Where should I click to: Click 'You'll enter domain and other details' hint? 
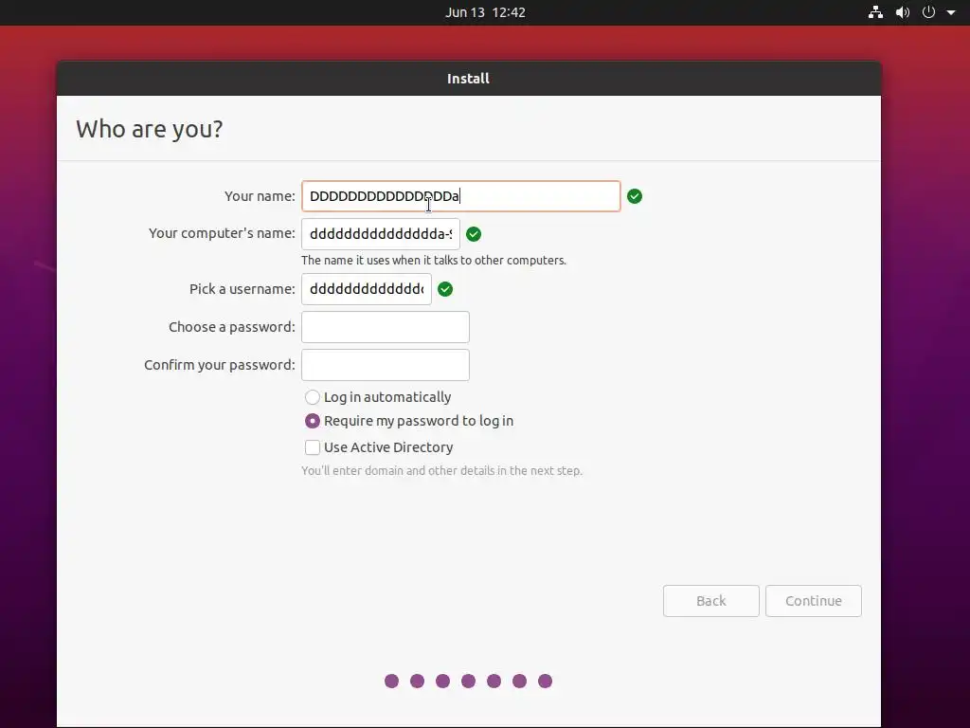pyautogui.click(x=441, y=470)
